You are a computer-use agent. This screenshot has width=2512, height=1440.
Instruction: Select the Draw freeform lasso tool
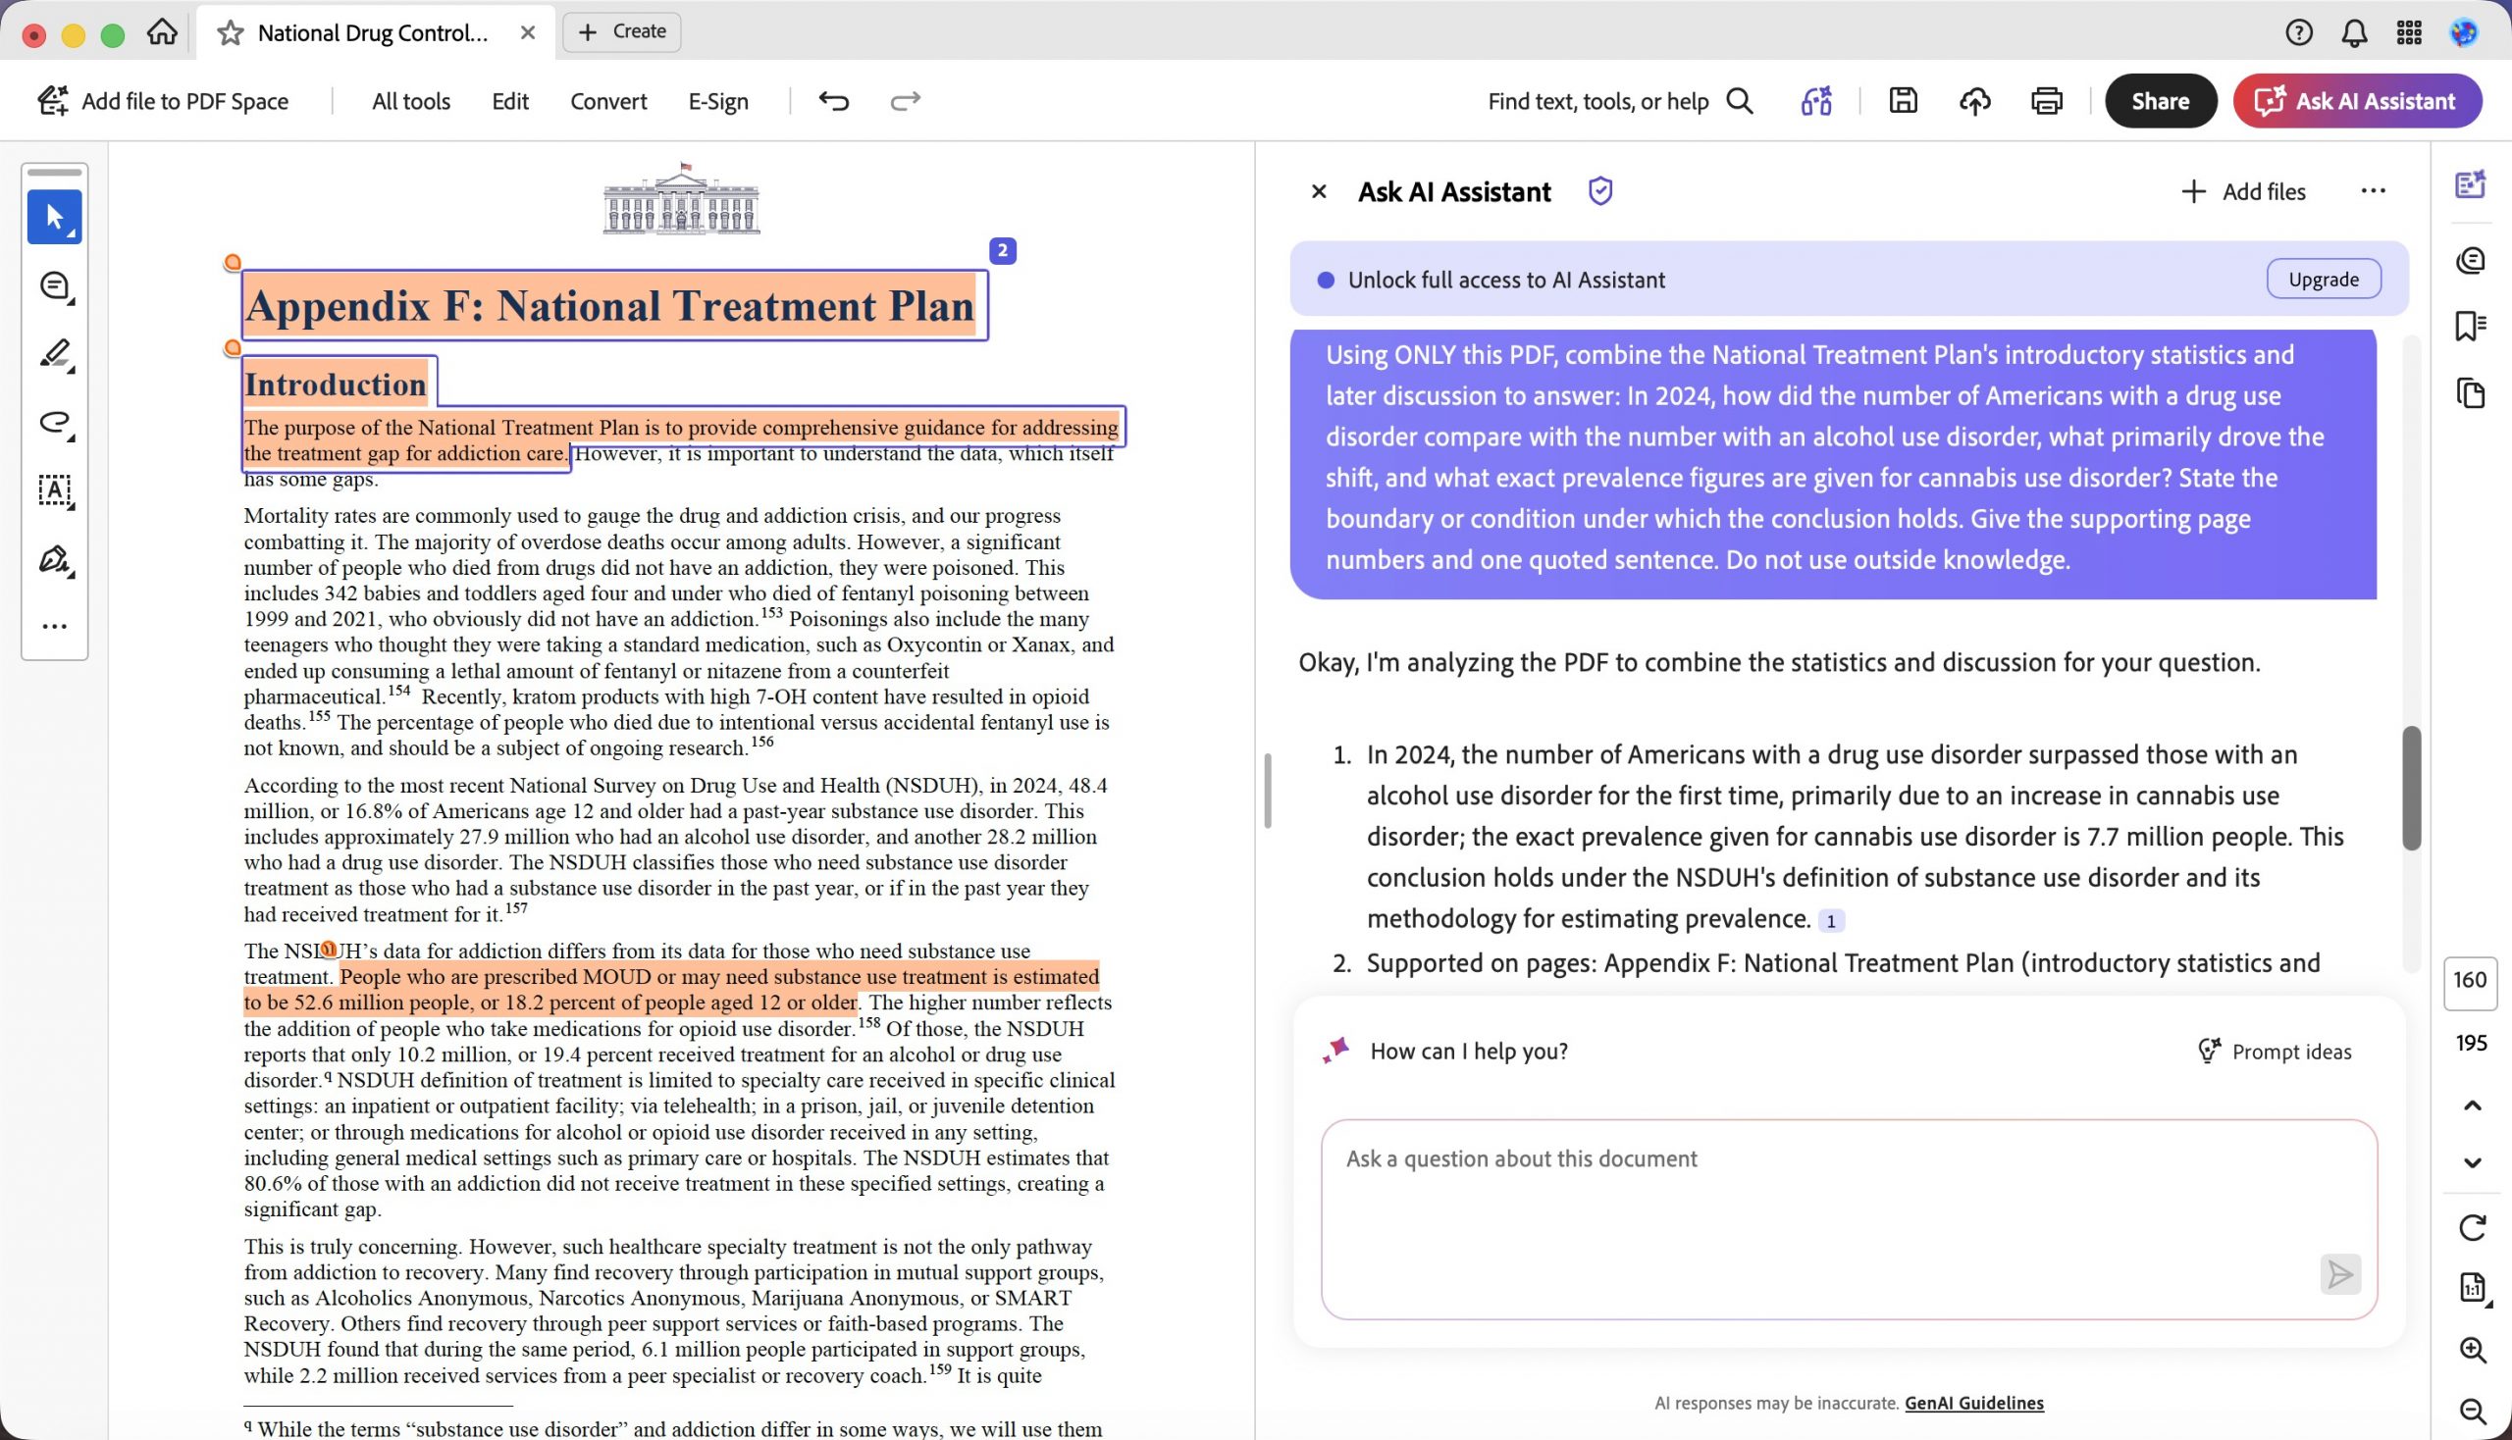click(x=54, y=424)
